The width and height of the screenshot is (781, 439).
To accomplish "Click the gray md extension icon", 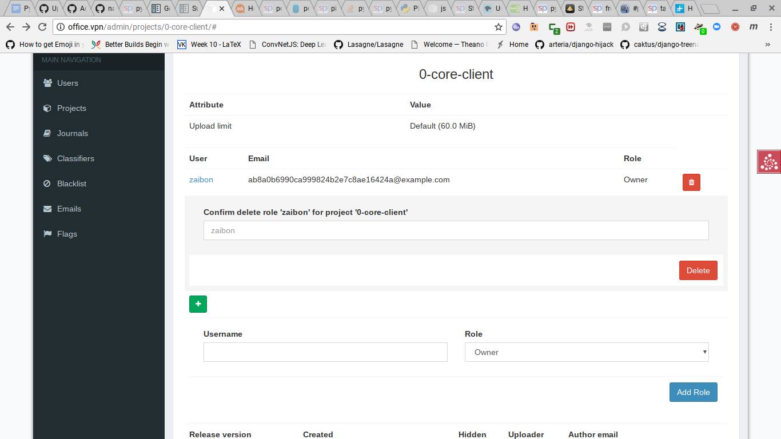I will [x=607, y=27].
